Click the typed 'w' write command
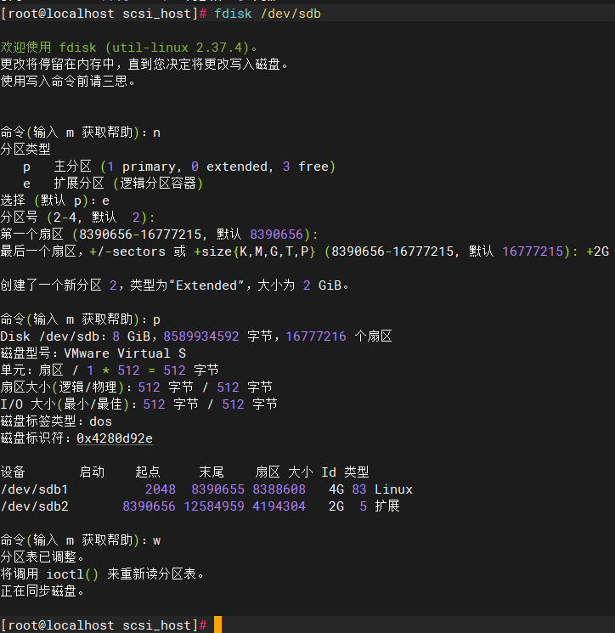The width and height of the screenshot is (615, 633). coord(156,540)
